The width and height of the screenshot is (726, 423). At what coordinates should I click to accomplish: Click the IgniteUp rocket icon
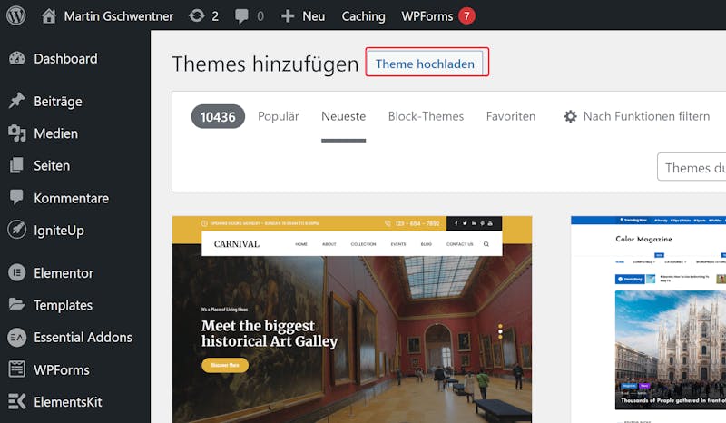[x=16, y=230]
